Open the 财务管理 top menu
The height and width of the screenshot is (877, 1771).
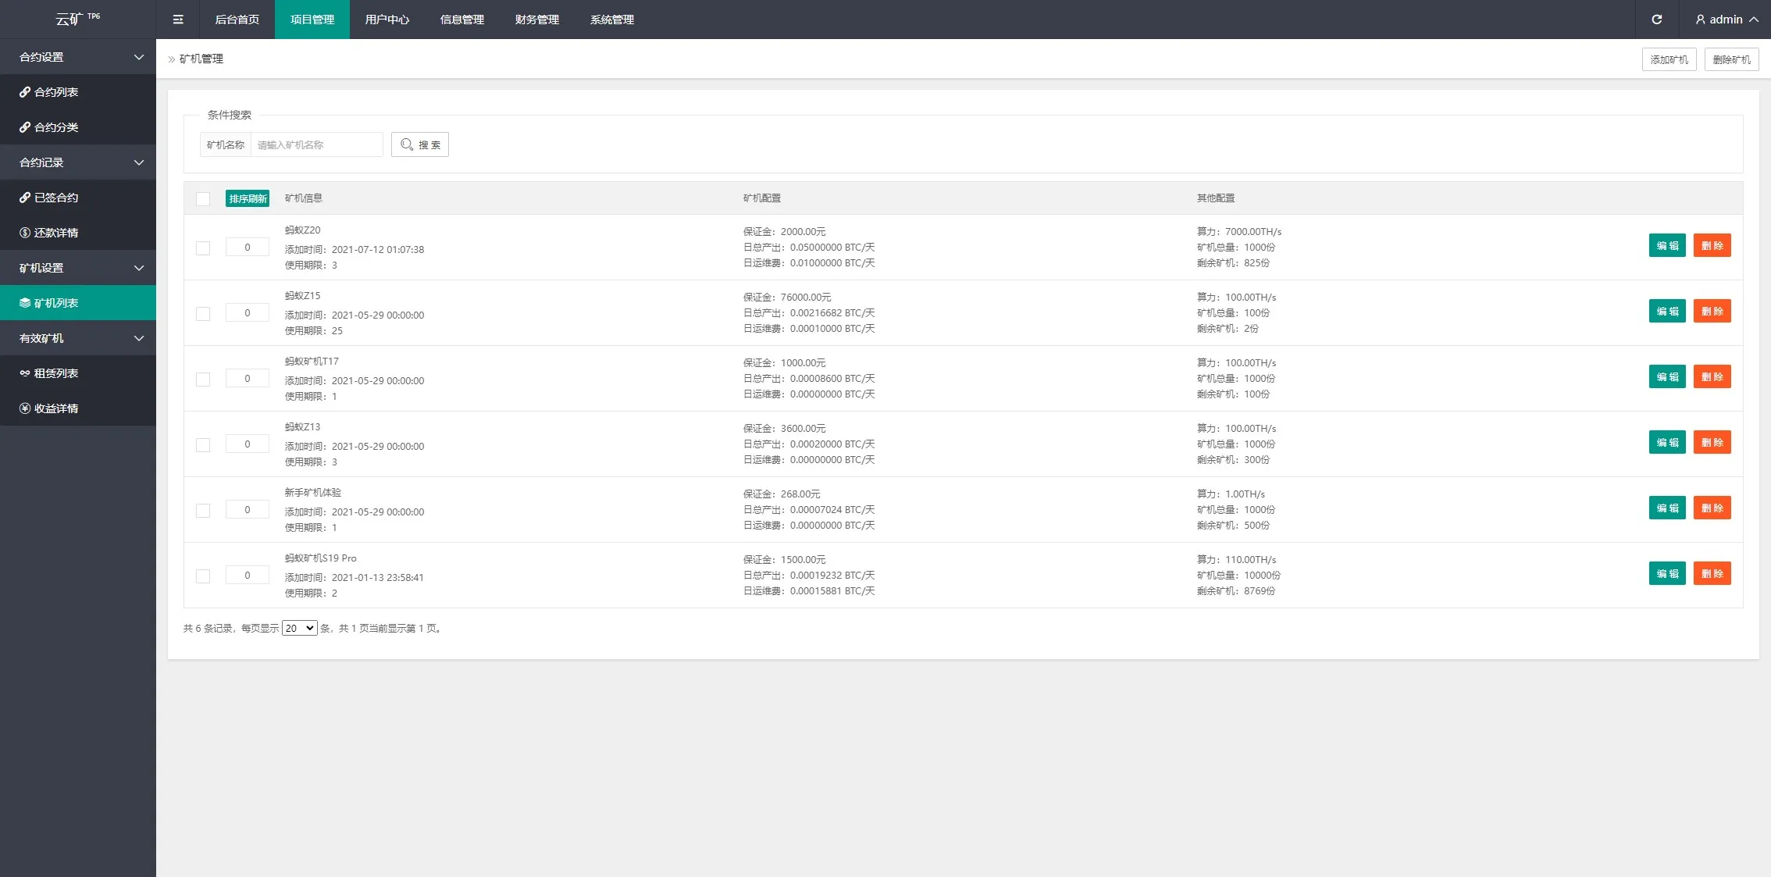pos(536,20)
